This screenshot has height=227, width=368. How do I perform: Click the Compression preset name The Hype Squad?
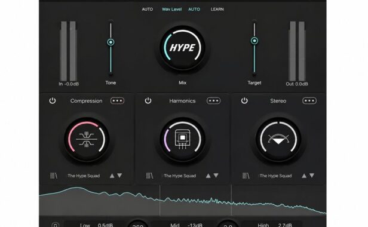[84, 176]
